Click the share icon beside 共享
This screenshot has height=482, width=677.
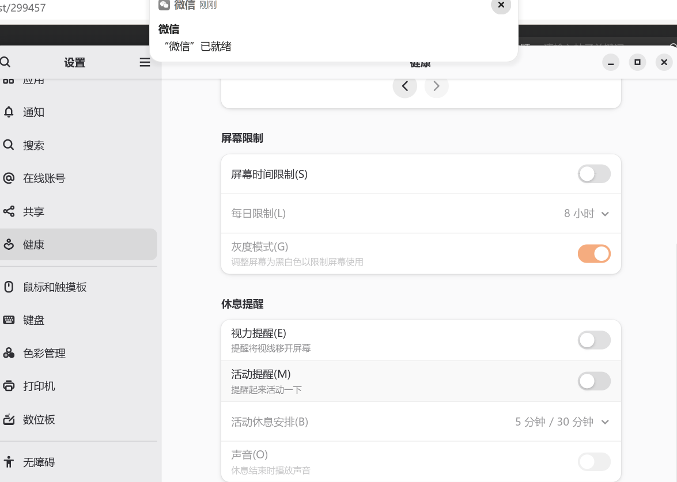(x=9, y=211)
